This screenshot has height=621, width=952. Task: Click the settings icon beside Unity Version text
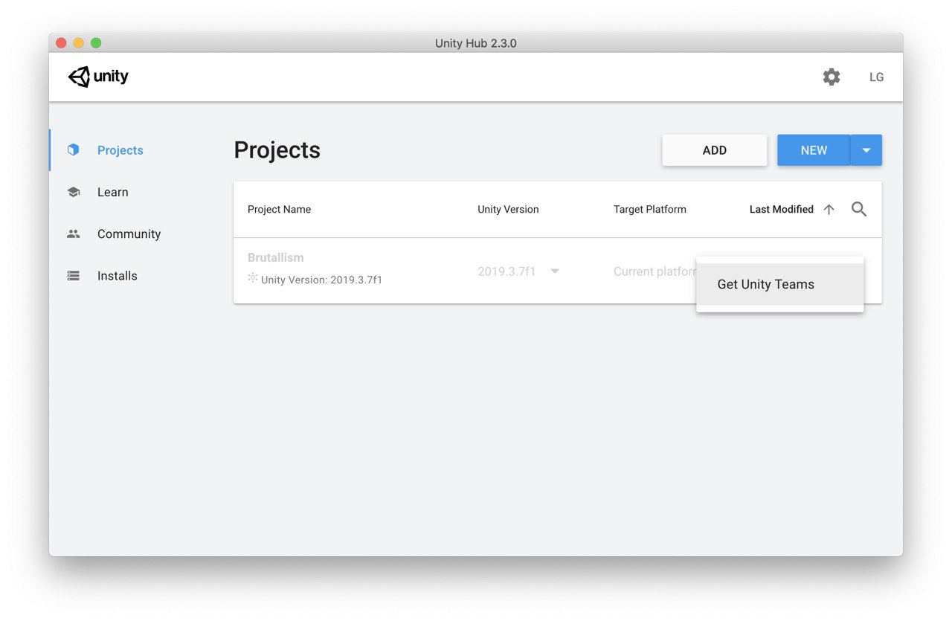(253, 278)
